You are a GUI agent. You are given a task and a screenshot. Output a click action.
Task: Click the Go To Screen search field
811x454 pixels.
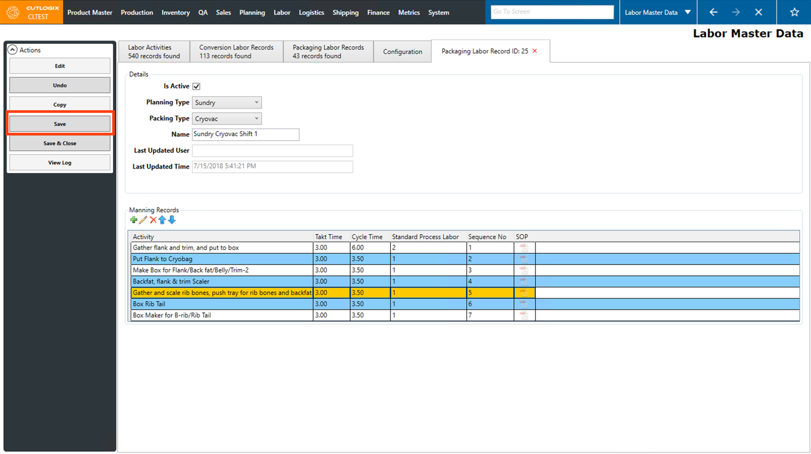pos(551,12)
